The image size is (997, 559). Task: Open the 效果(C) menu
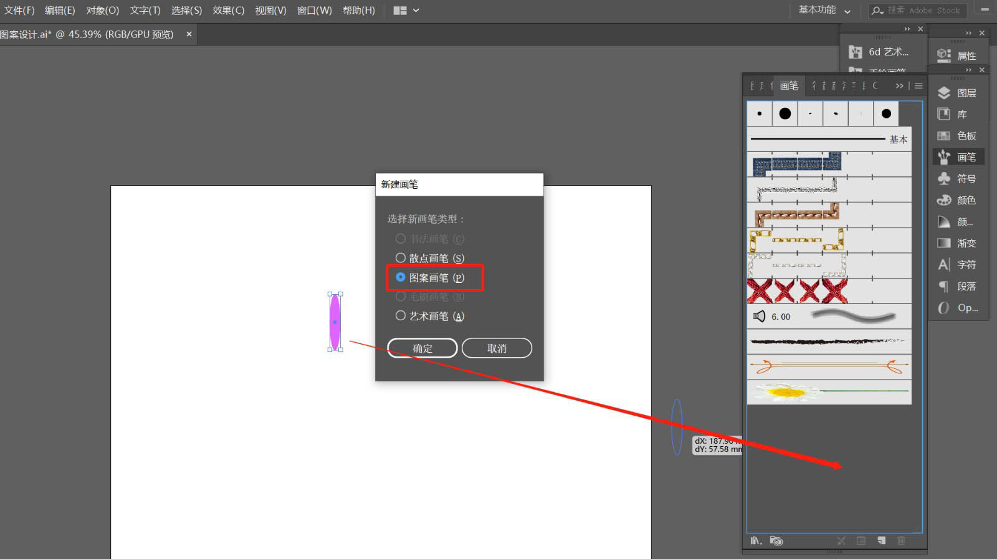pos(228,11)
